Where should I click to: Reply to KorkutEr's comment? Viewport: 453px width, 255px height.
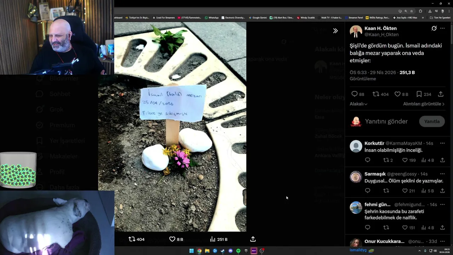click(367, 160)
